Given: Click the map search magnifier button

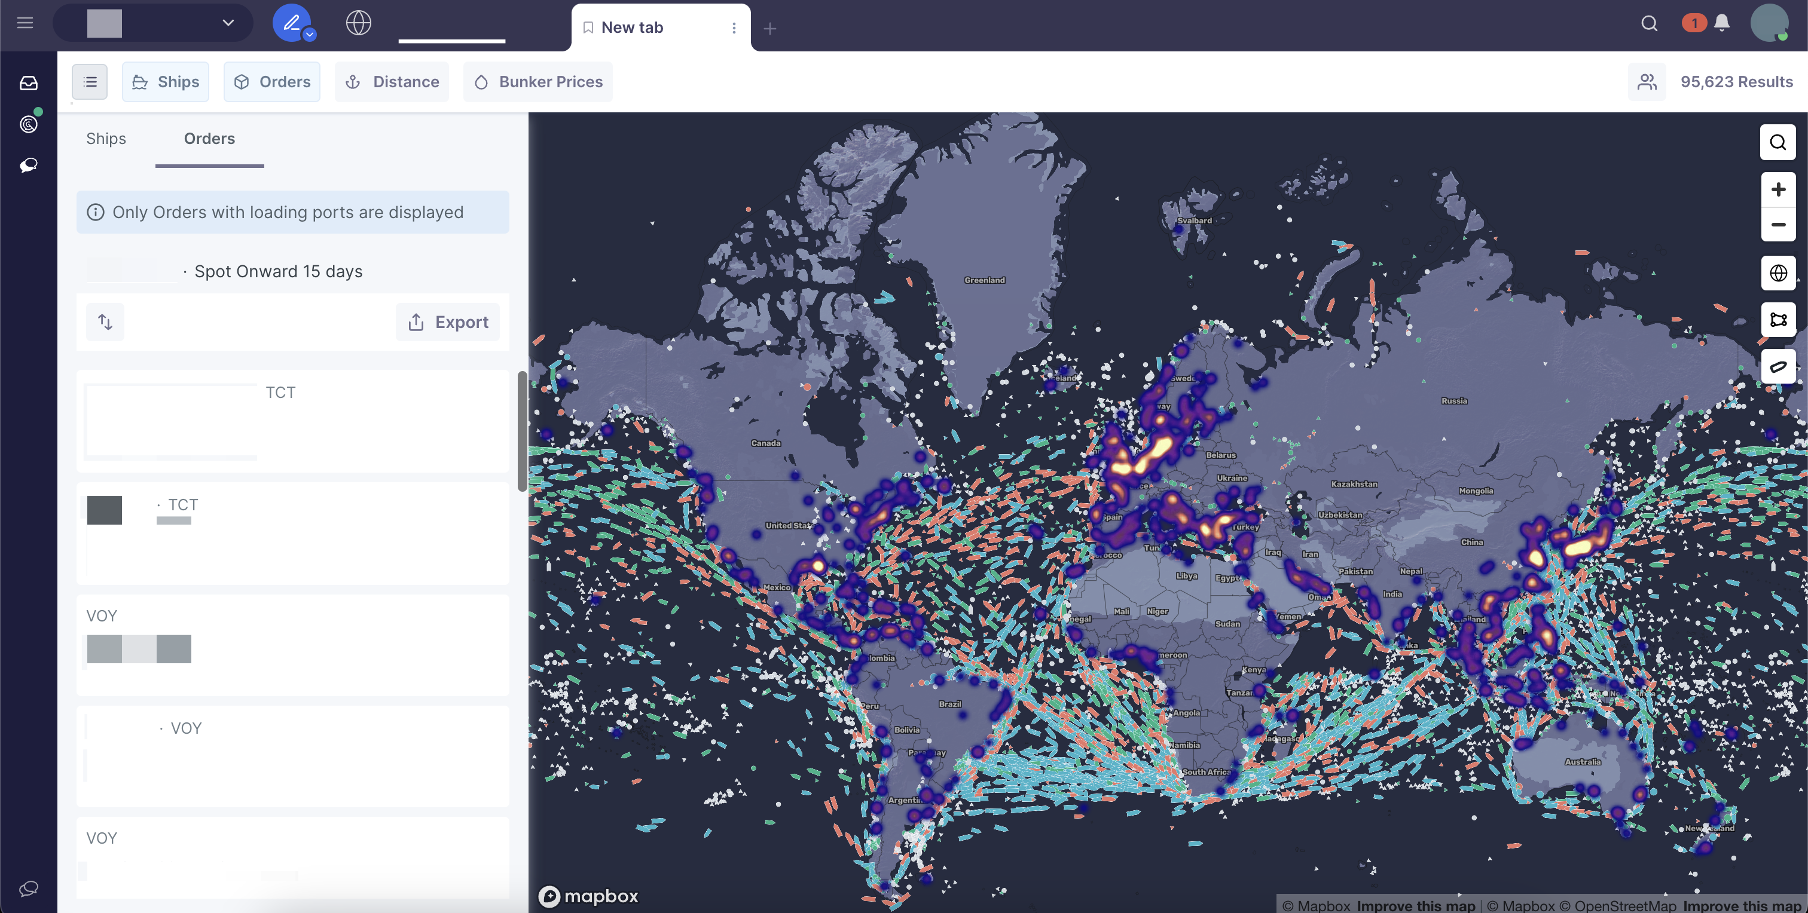Looking at the screenshot, I should pyautogui.click(x=1777, y=142).
